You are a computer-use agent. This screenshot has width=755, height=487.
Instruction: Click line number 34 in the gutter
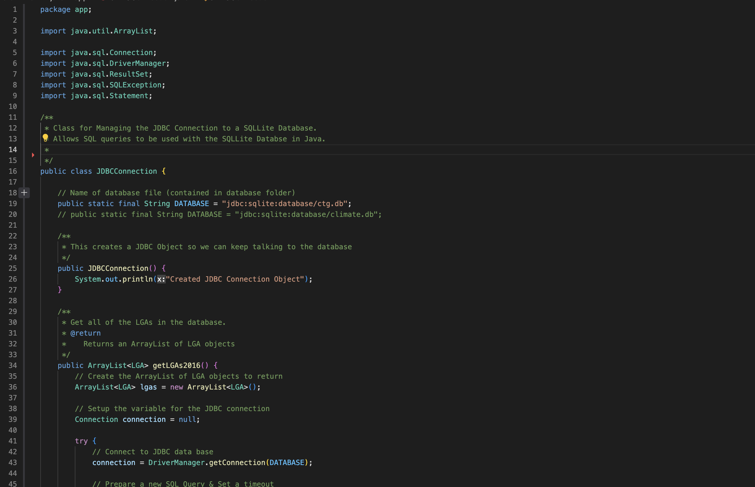coord(13,365)
